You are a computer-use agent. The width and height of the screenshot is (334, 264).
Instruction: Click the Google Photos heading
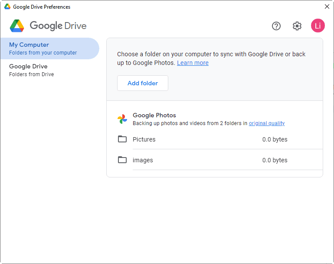click(154, 115)
